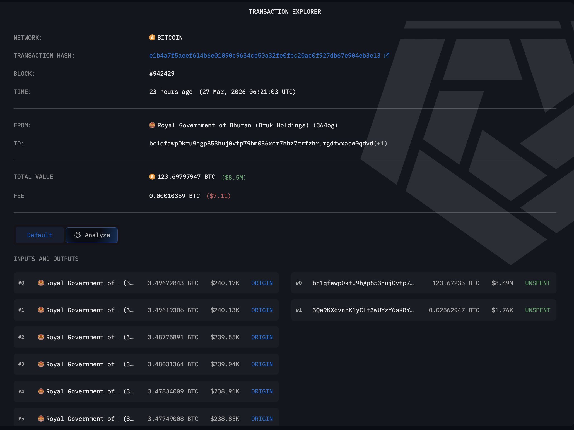Open the Inputs and Outputs section
This screenshot has width=574, height=430.
pyautogui.click(x=46, y=259)
